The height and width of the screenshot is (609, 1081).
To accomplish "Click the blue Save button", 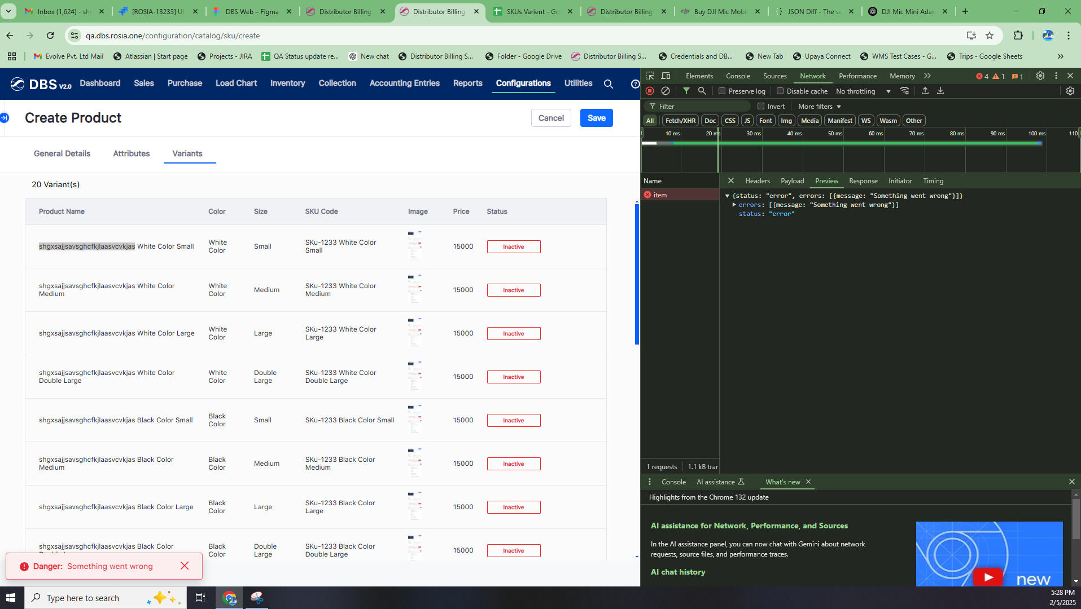I will [596, 118].
